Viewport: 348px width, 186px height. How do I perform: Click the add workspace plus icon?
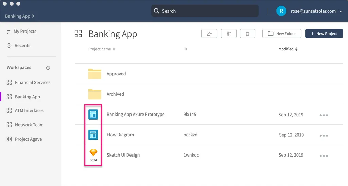(48, 68)
